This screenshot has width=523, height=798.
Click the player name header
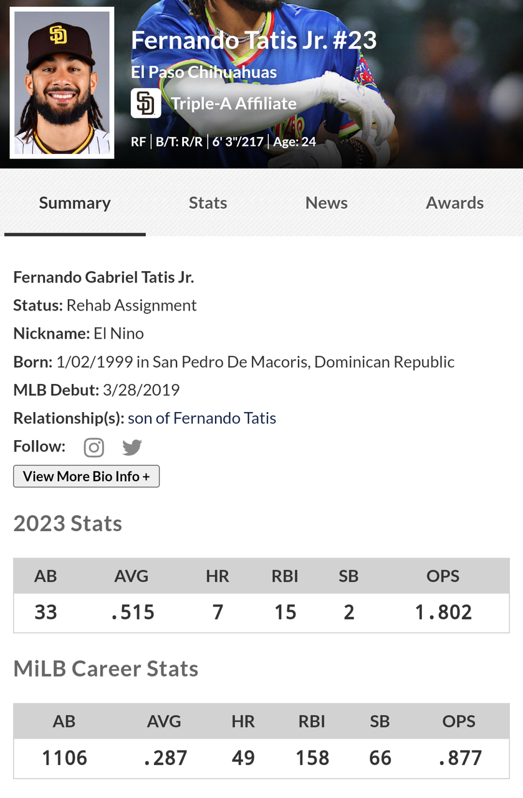[254, 41]
